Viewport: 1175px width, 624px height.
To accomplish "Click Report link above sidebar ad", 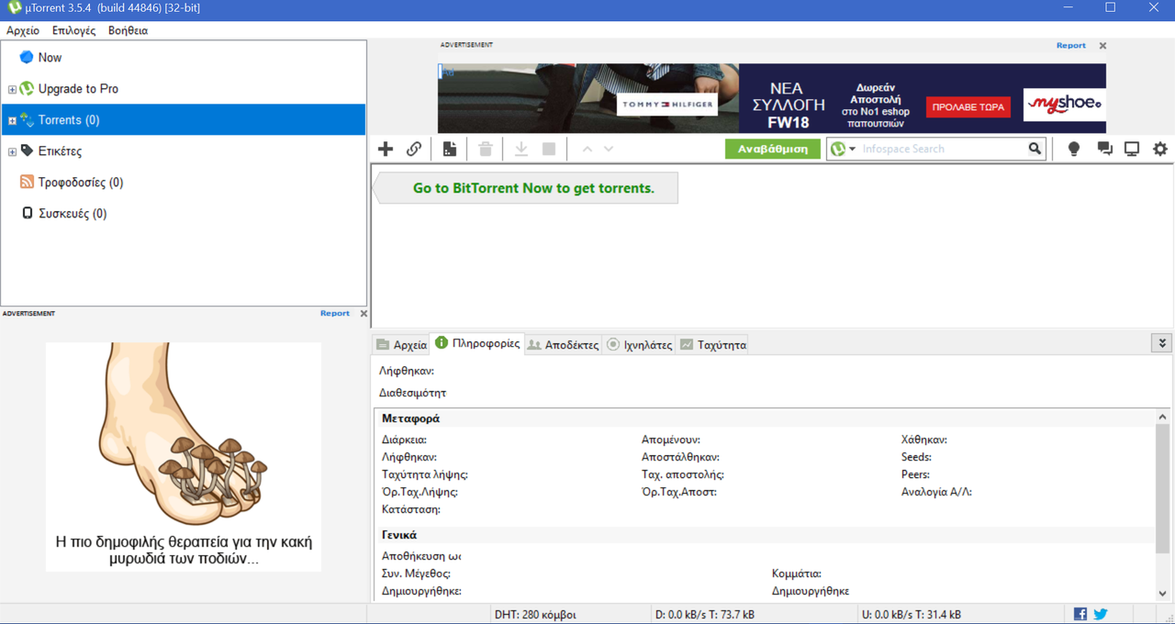I will tap(335, 313).
